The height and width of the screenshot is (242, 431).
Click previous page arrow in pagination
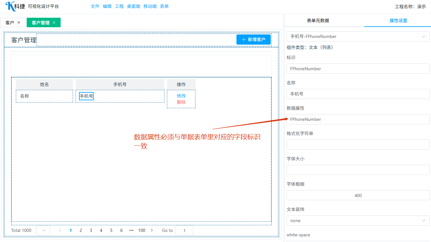pyautogui.click(x=60, y=230)
